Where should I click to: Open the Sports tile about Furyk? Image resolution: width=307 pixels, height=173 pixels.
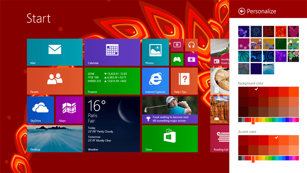170,110
